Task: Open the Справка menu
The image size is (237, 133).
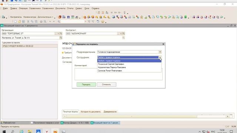Action: coord(95,8)
